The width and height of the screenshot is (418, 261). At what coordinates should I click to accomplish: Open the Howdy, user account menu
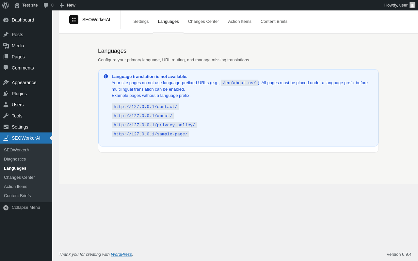click(x=400, y=5)
